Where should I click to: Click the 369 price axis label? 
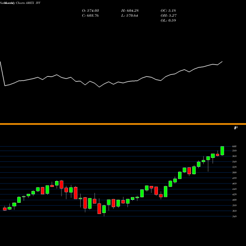click(x=234, y=211)
